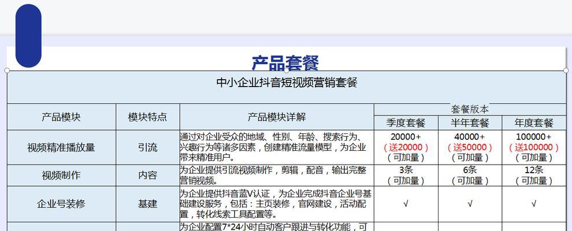Click the (可加量) under 12条
572x231 pixels.
point(534,180)
